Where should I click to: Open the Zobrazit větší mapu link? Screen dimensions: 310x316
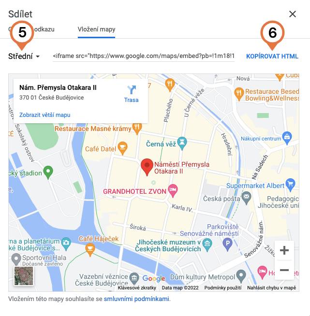click(45, 115)
